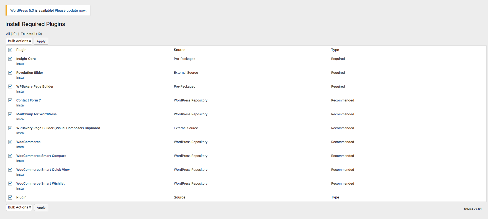Click the Source column label in footer

pos(179,197)
